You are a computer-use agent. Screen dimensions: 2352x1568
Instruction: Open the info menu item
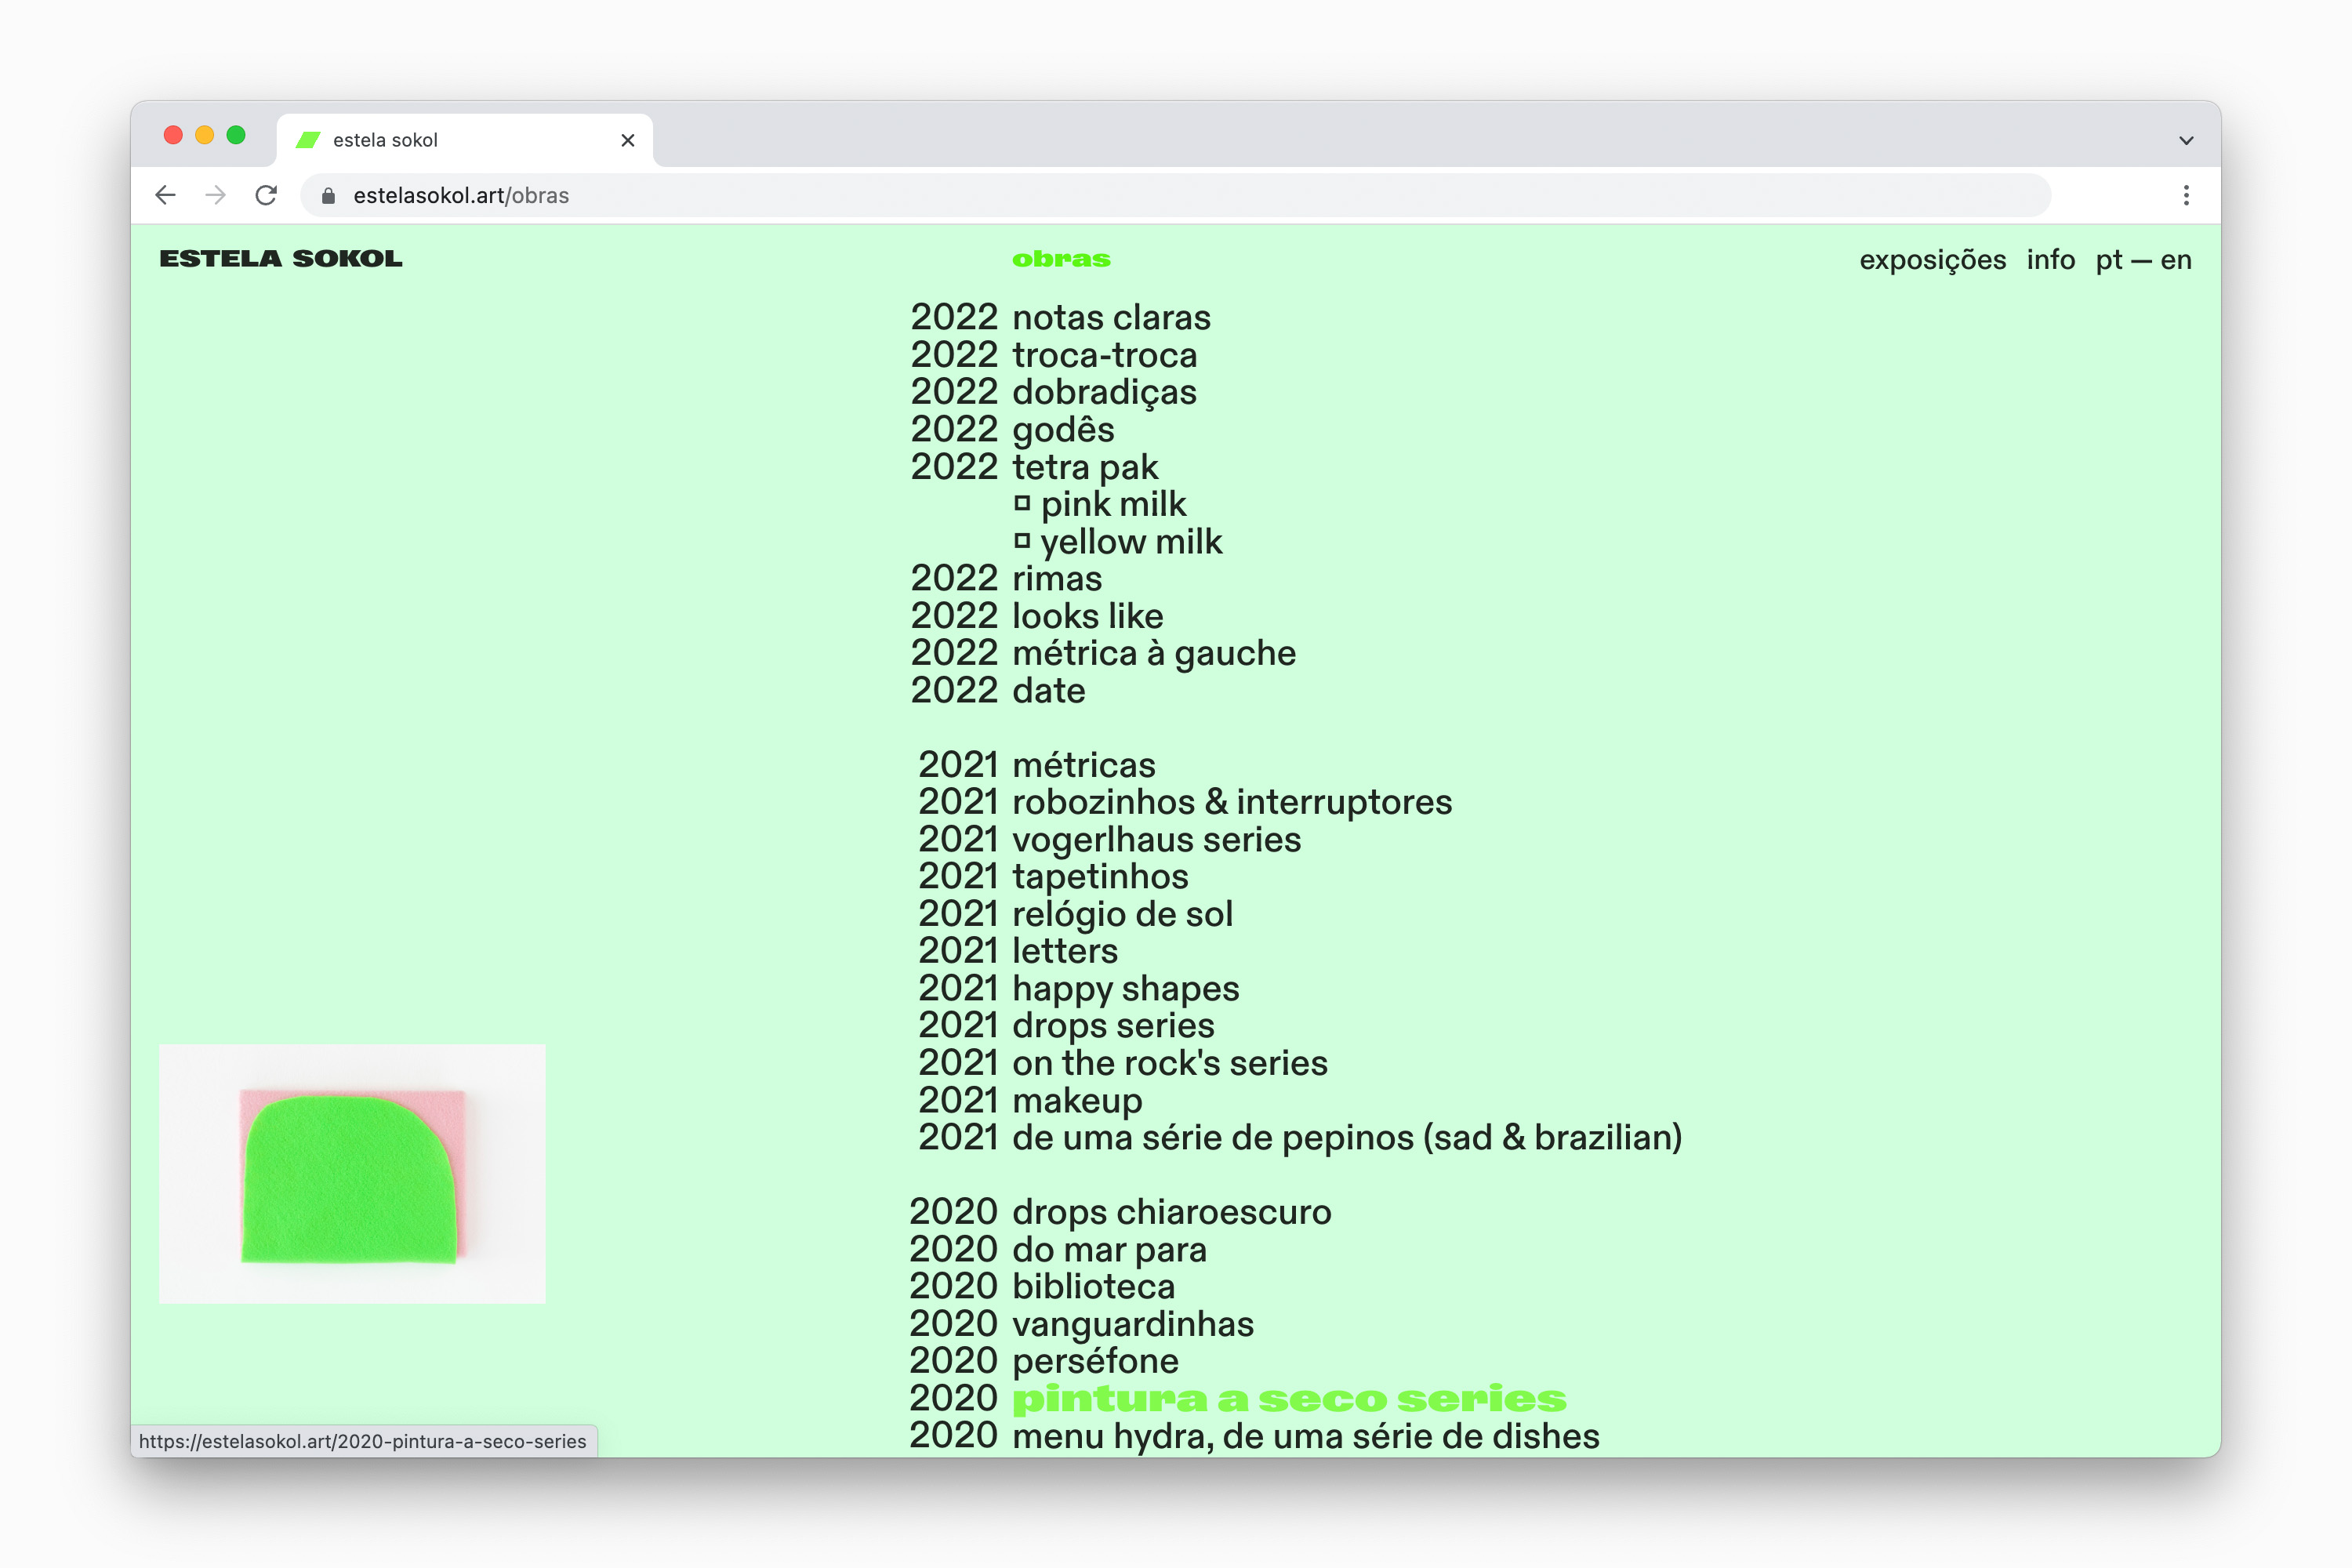(2050, 260)
